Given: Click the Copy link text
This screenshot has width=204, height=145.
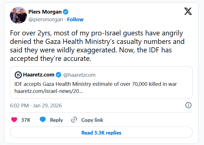Looking at the screenshot, I should (92, 120).
